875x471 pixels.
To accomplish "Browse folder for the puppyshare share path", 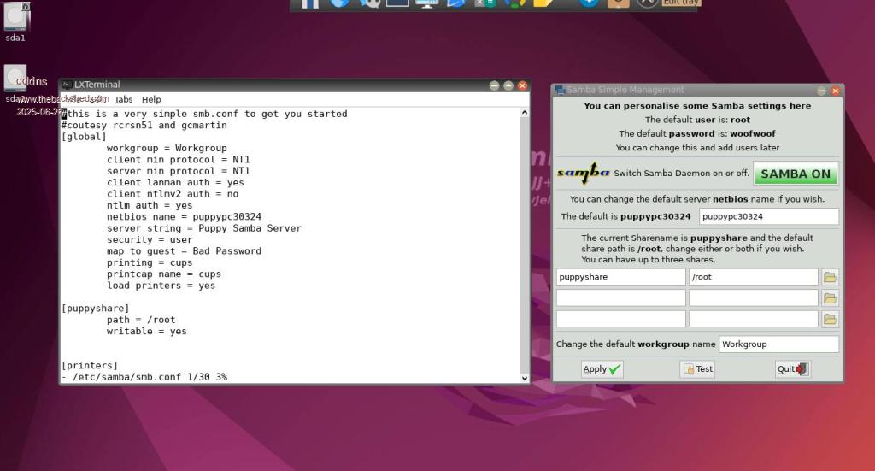I will point(830,277).
